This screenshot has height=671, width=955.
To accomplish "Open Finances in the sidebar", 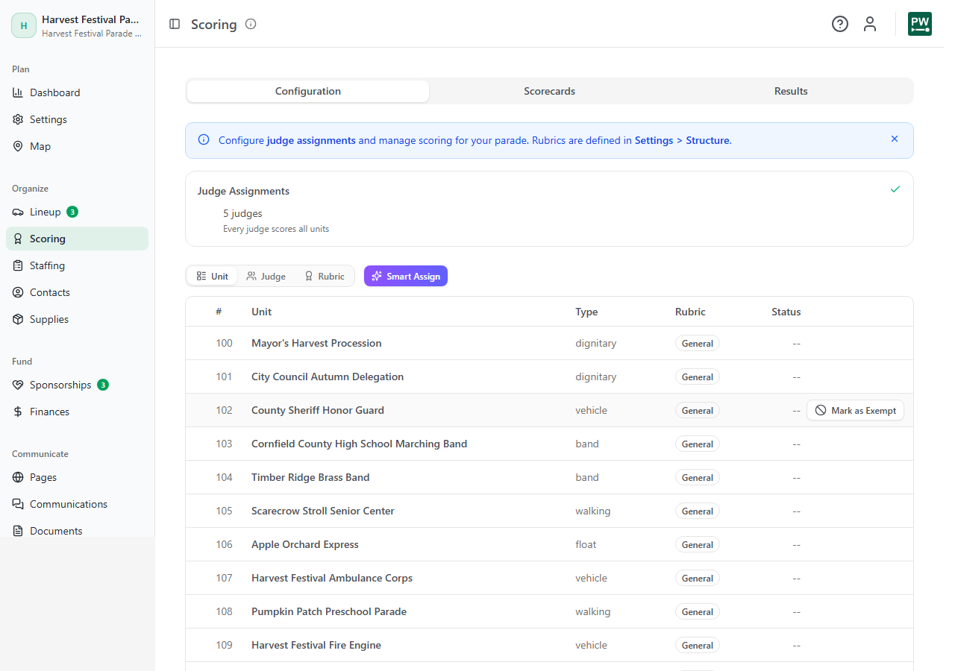I will click(x=78, y=412).
